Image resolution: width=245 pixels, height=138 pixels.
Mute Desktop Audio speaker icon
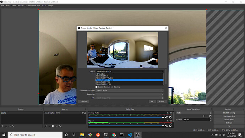(x=167, y=117)
